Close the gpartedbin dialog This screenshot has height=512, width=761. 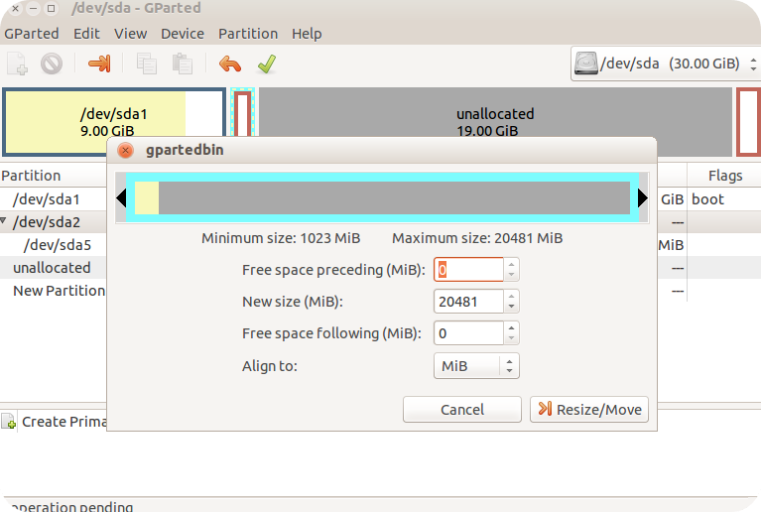[x=125, y=151]
